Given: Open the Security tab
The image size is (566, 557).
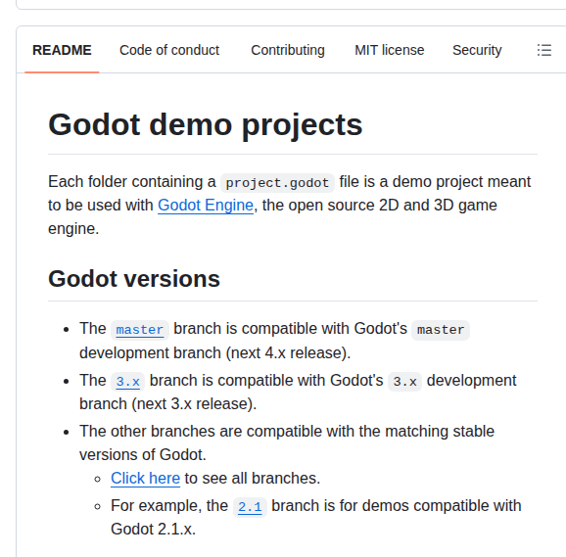Looking at the screenshot, I should pyautogui.click(x=477, y=50).
